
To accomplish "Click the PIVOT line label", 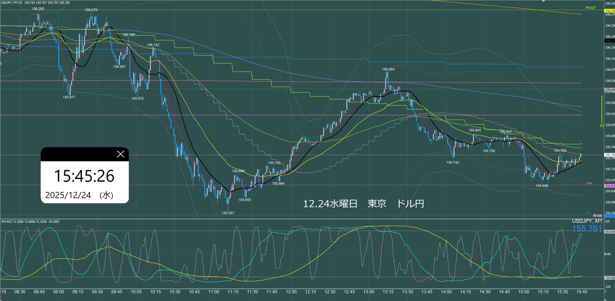I will pos(590,8).
